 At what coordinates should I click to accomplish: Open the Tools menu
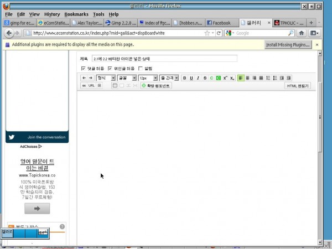tap(98, 14)
